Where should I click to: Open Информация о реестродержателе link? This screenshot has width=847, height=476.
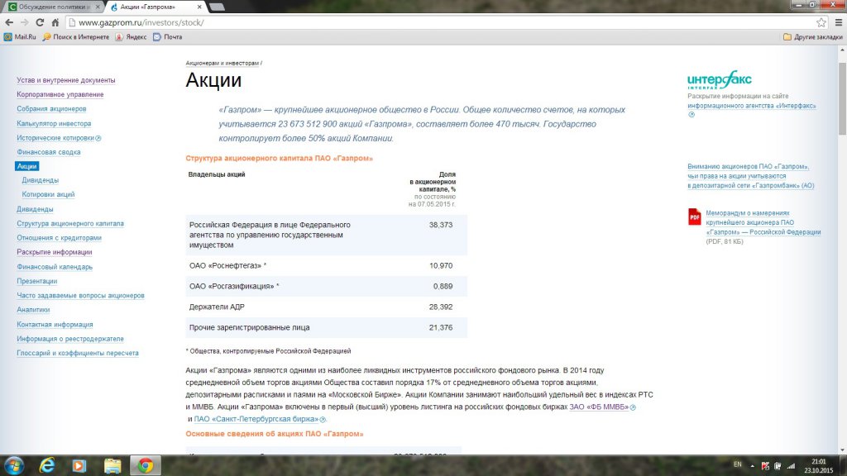70,339
